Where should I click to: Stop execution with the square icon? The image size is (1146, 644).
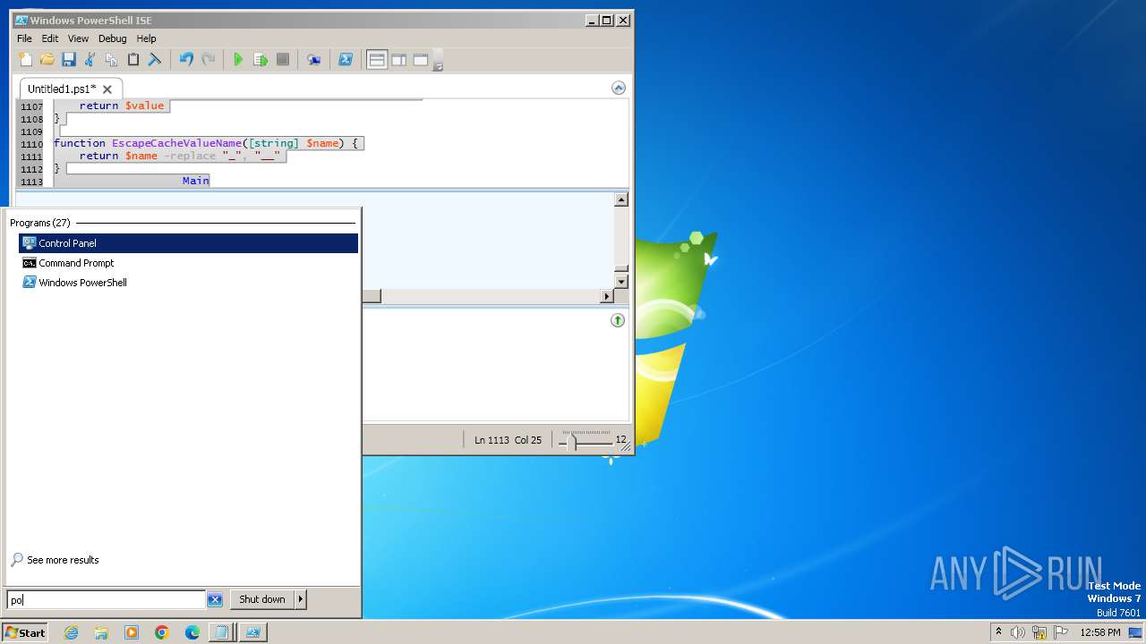tap(282, 60)
